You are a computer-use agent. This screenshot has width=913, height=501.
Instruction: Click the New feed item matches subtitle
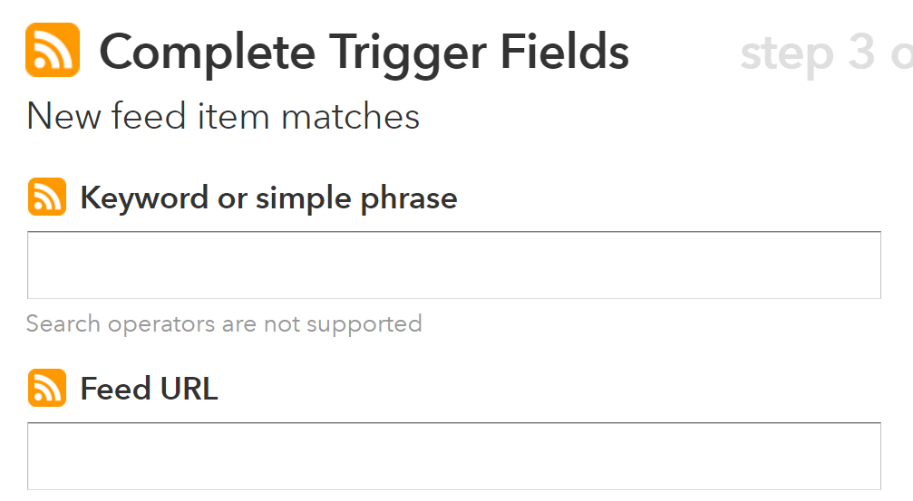(223, 116)
